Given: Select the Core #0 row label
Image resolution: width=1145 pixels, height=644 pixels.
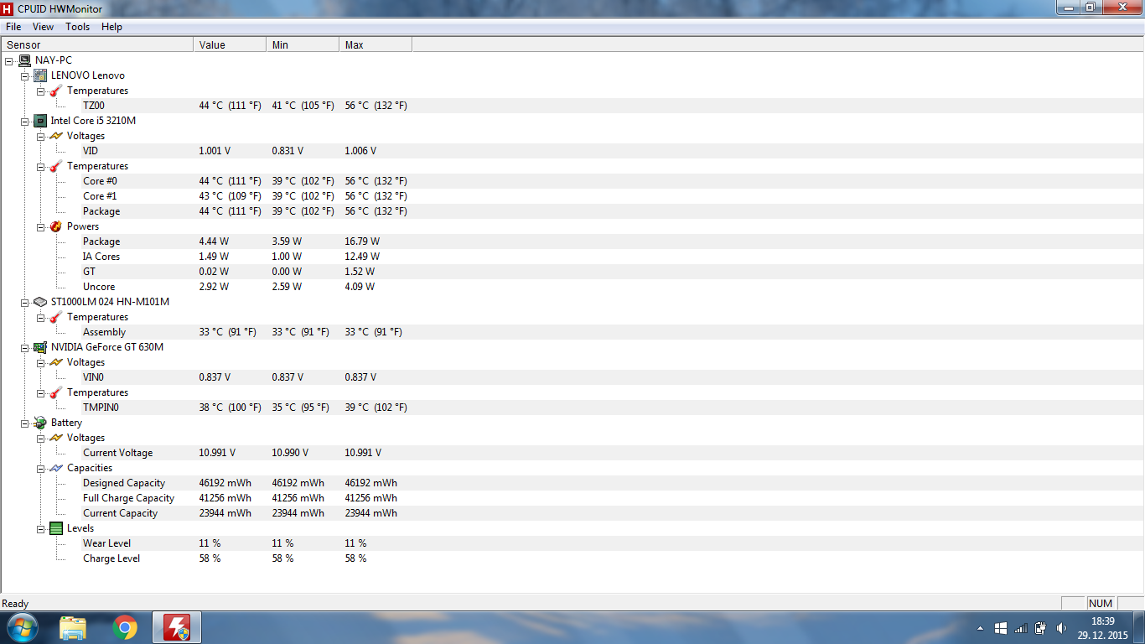Looking at the screenshot, I should tap(100, 181).
